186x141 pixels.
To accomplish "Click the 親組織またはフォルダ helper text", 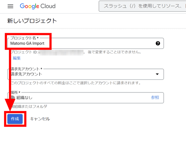I will [29, 106].
